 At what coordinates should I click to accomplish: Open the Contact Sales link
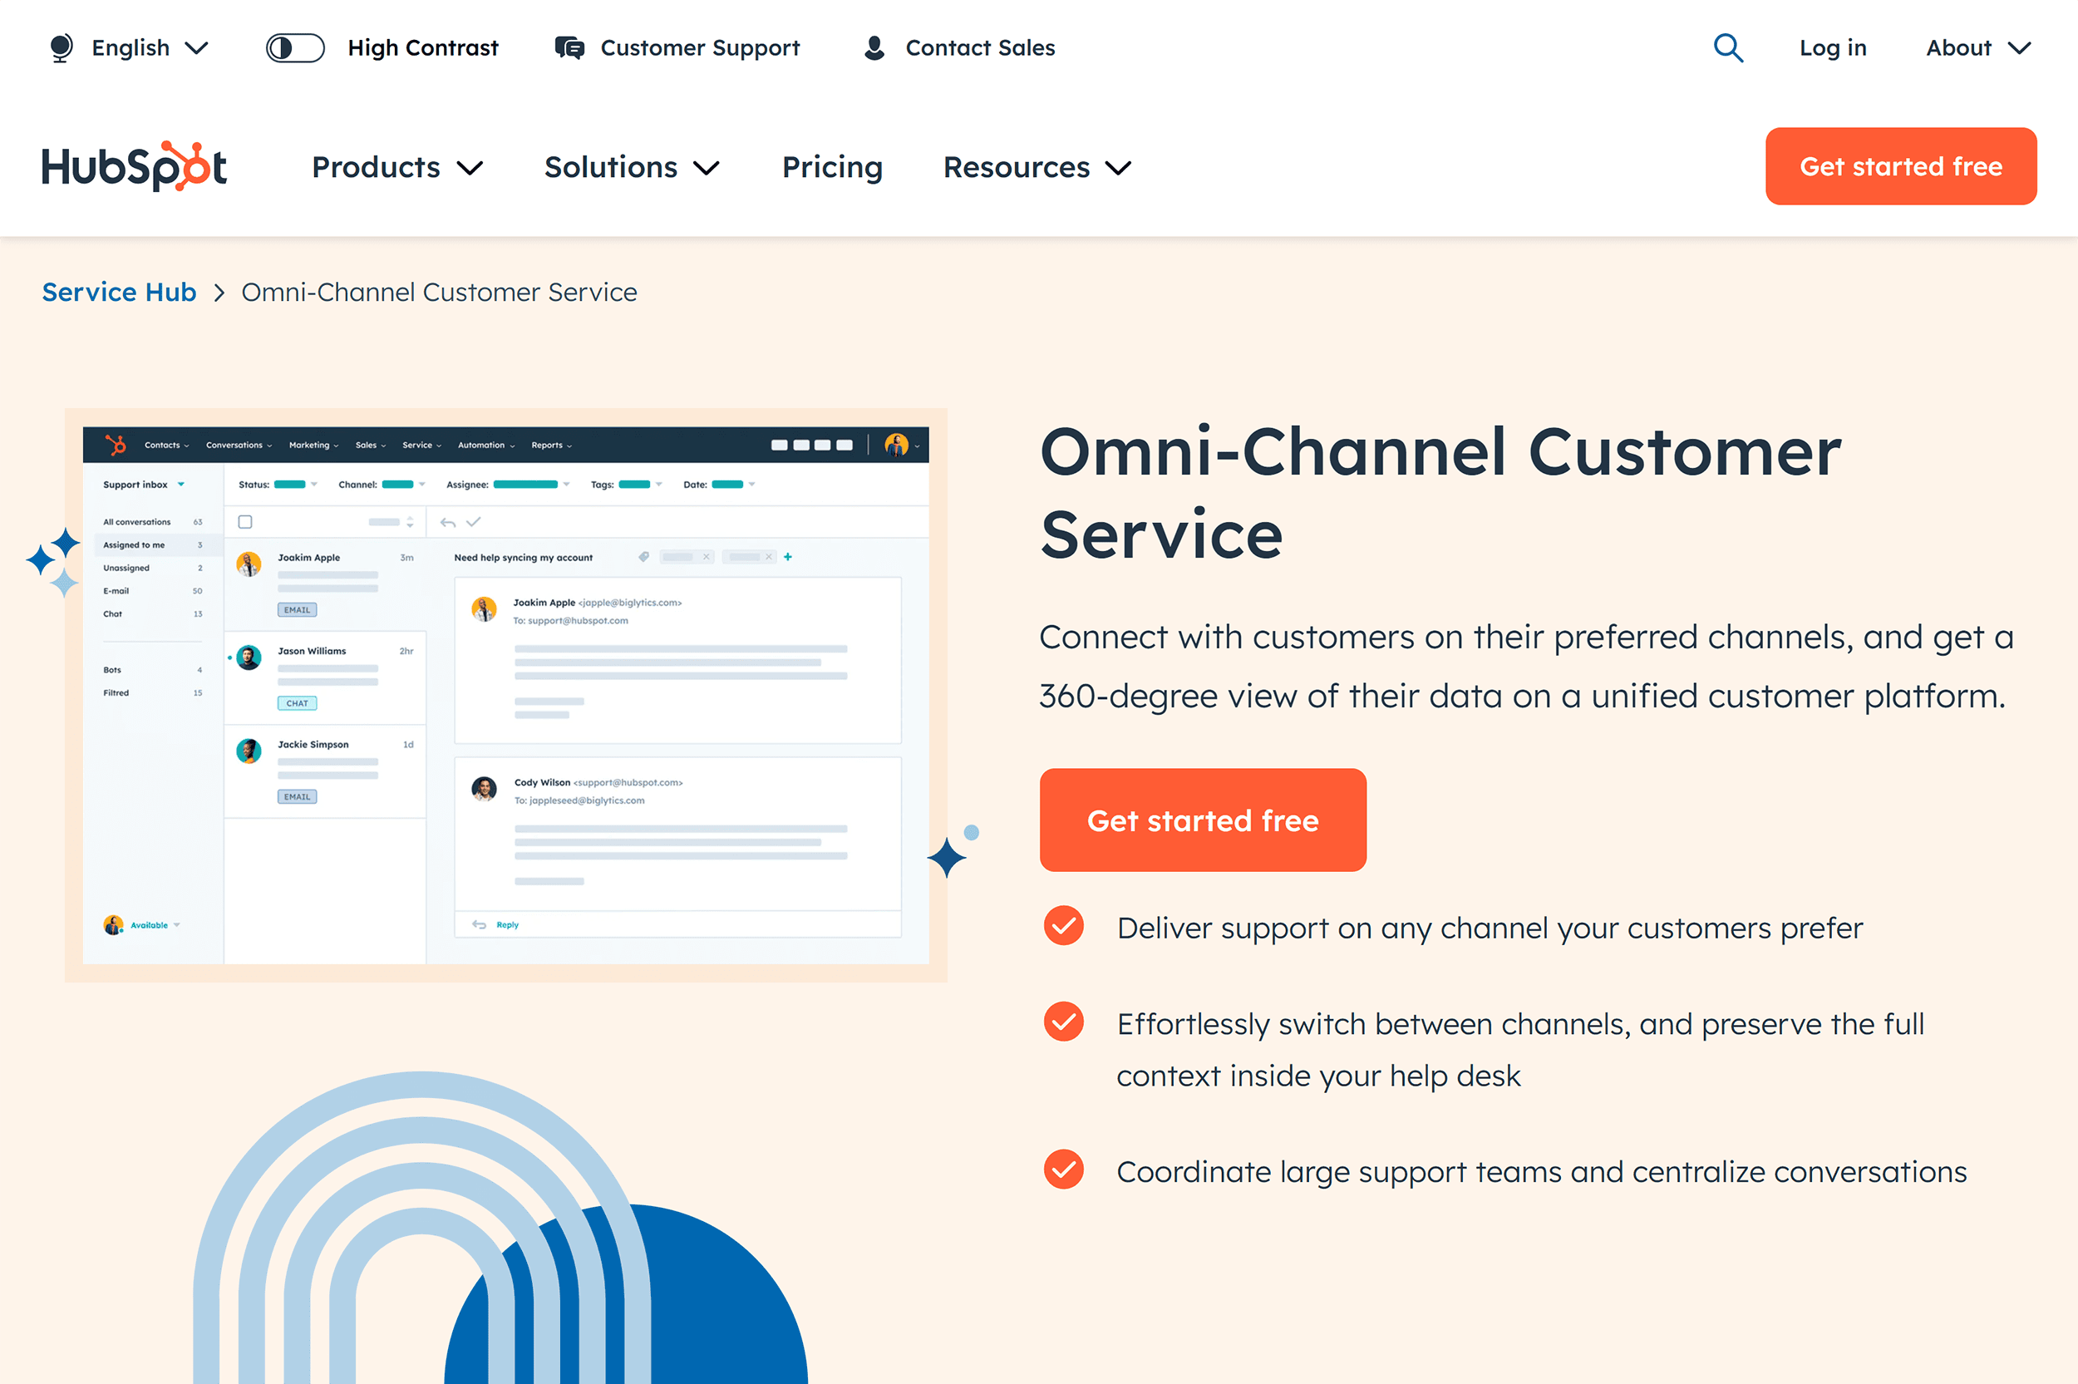click(x=959, y=47)
